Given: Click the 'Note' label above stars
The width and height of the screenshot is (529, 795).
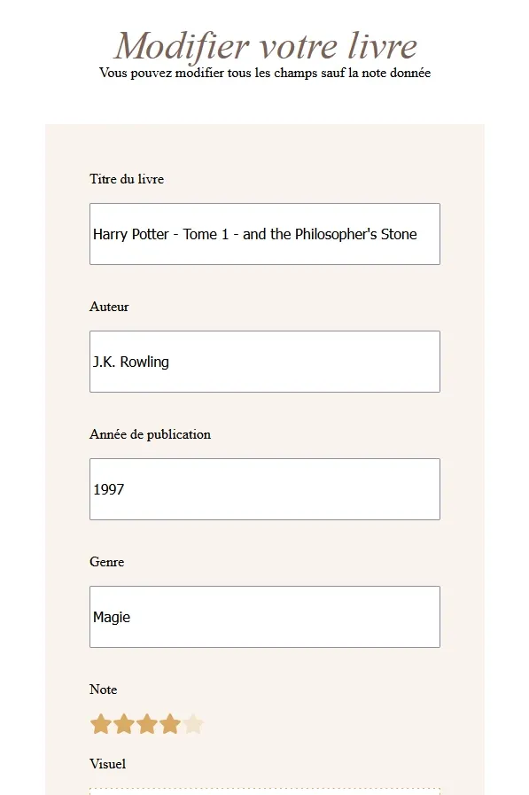Looking at the screenshot, I should click(x=103, y=690).
